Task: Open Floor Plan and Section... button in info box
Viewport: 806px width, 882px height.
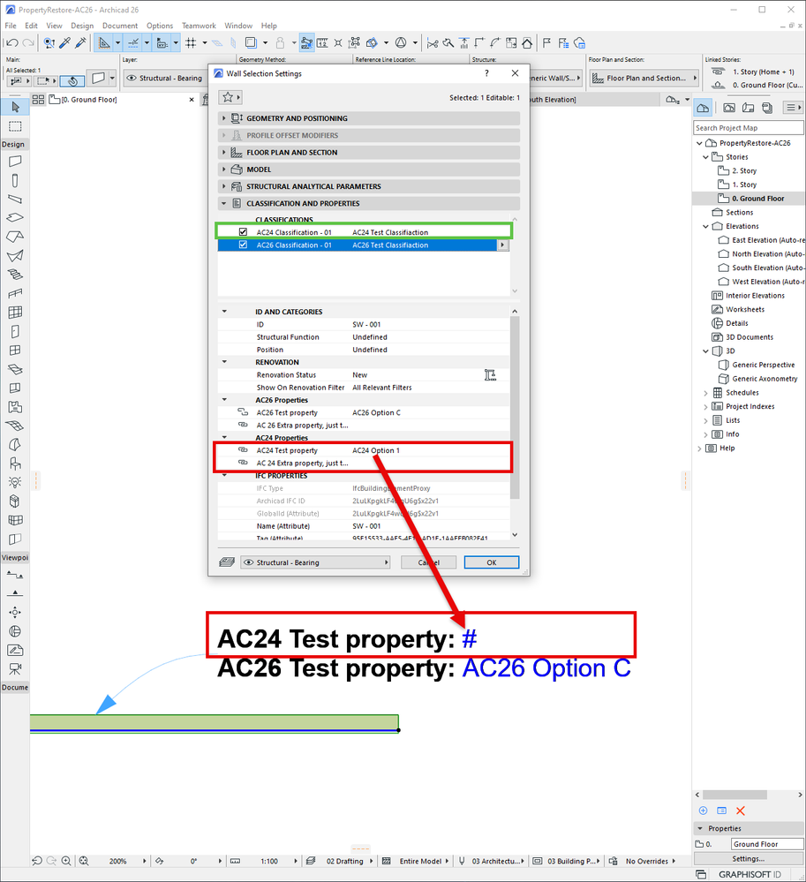Action: [644, 79]
